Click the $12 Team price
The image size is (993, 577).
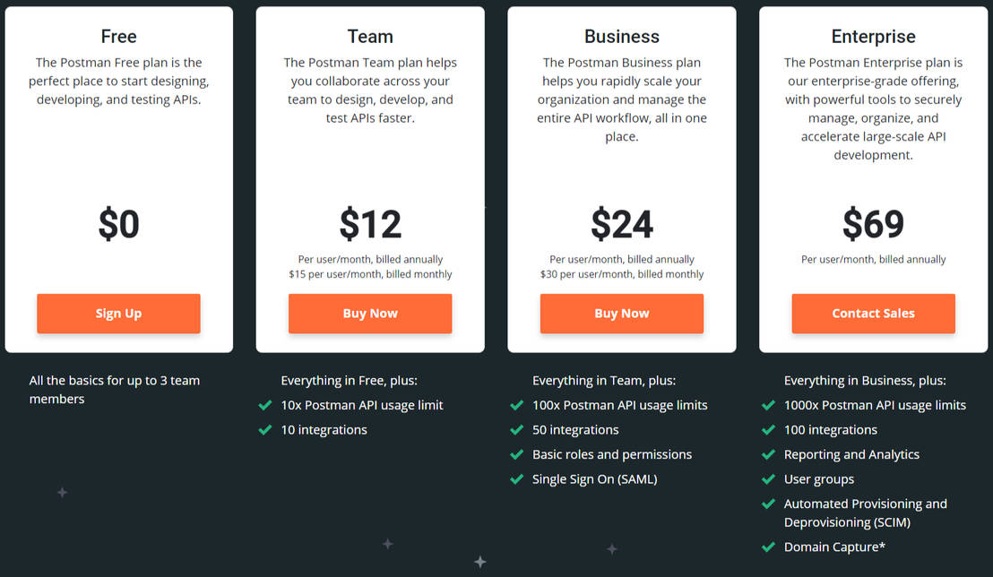[370, 224]
